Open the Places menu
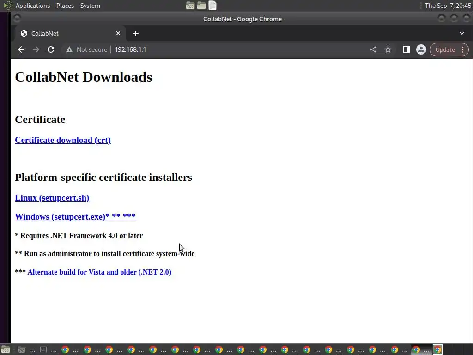The width and height of the screenshot is (473, 355). 65,6
